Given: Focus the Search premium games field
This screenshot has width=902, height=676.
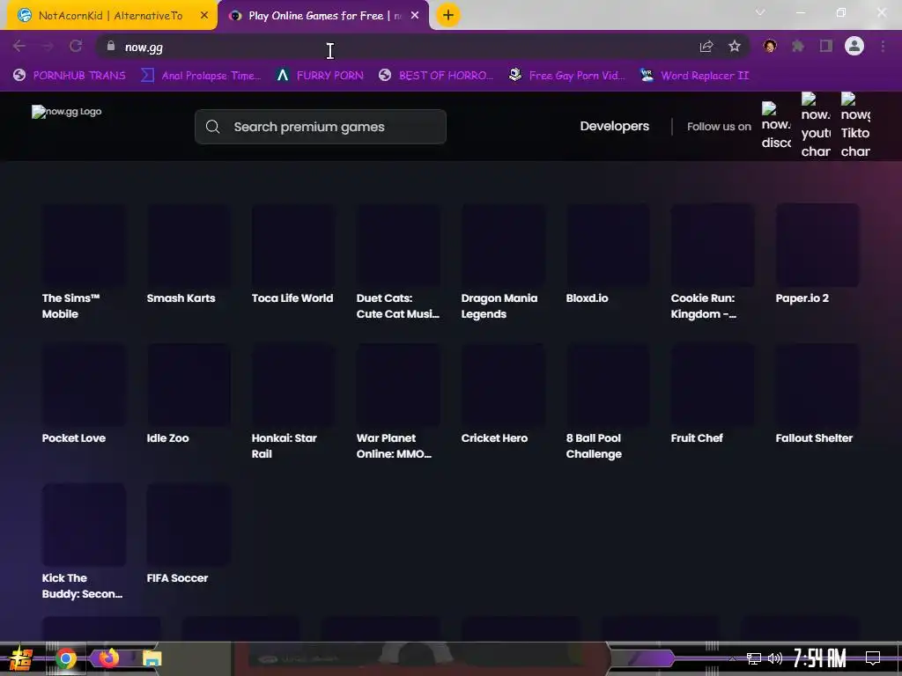Looking at the screenshot, I should (x=321, y=127).
